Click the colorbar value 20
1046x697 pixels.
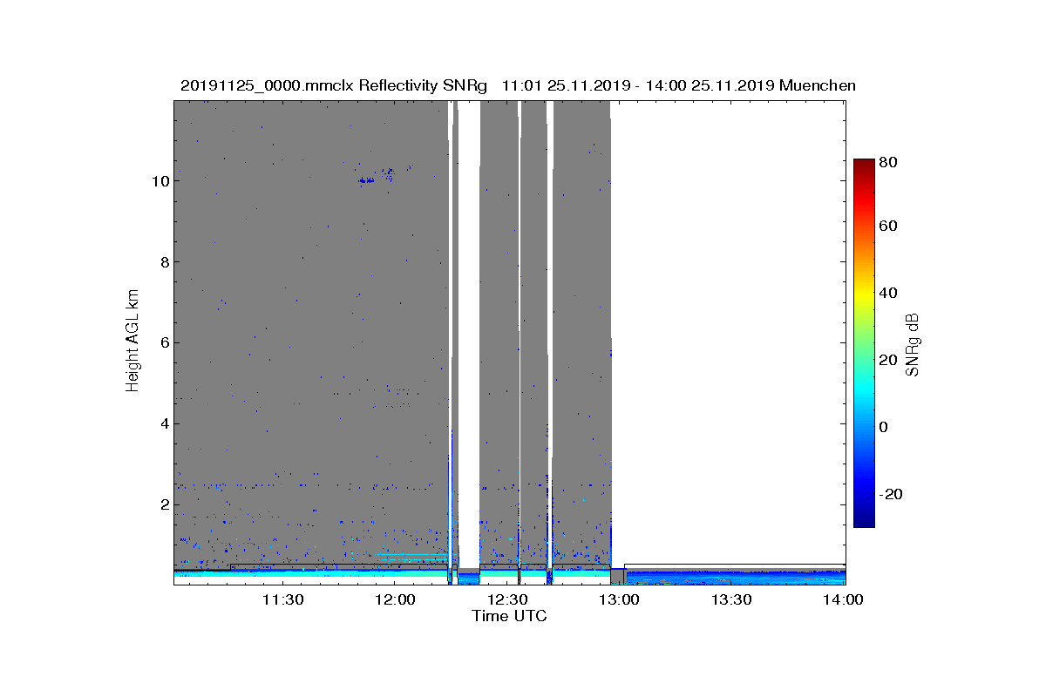tap(889, 360)
